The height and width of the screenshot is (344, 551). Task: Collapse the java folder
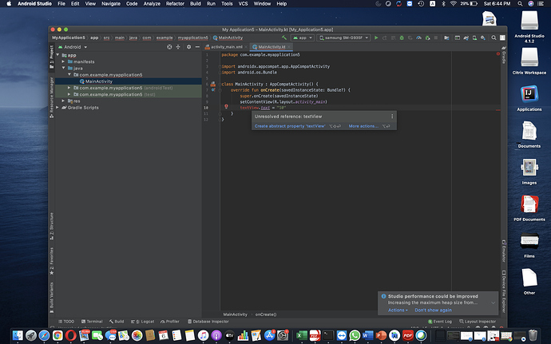[63, 68]
